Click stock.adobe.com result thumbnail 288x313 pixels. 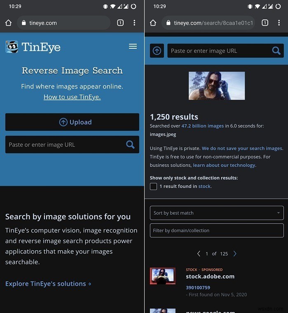tap(163, 276)
